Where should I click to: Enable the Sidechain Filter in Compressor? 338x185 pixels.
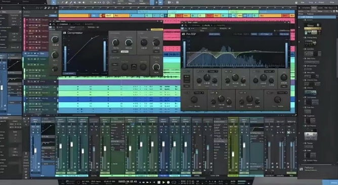click(115, 64)
